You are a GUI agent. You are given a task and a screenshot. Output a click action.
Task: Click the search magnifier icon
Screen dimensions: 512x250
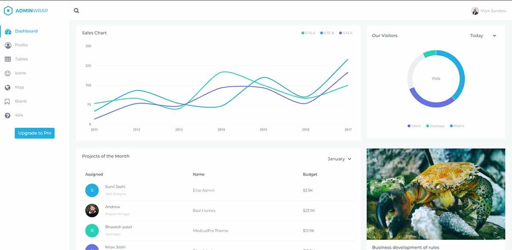76,10
